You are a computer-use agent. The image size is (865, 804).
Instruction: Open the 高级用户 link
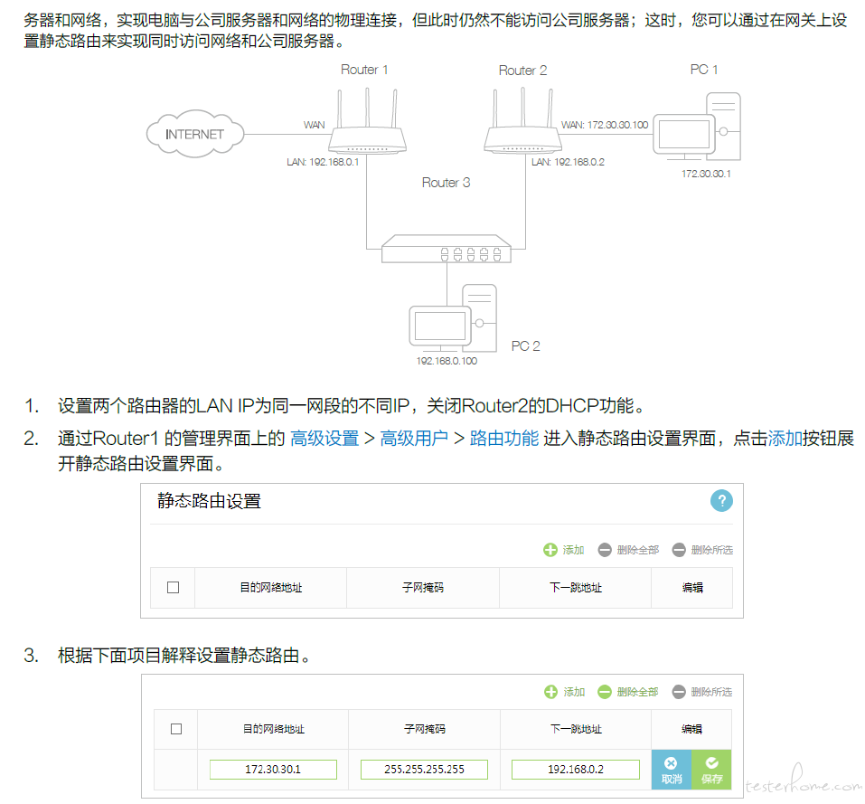tap(414, 438)
